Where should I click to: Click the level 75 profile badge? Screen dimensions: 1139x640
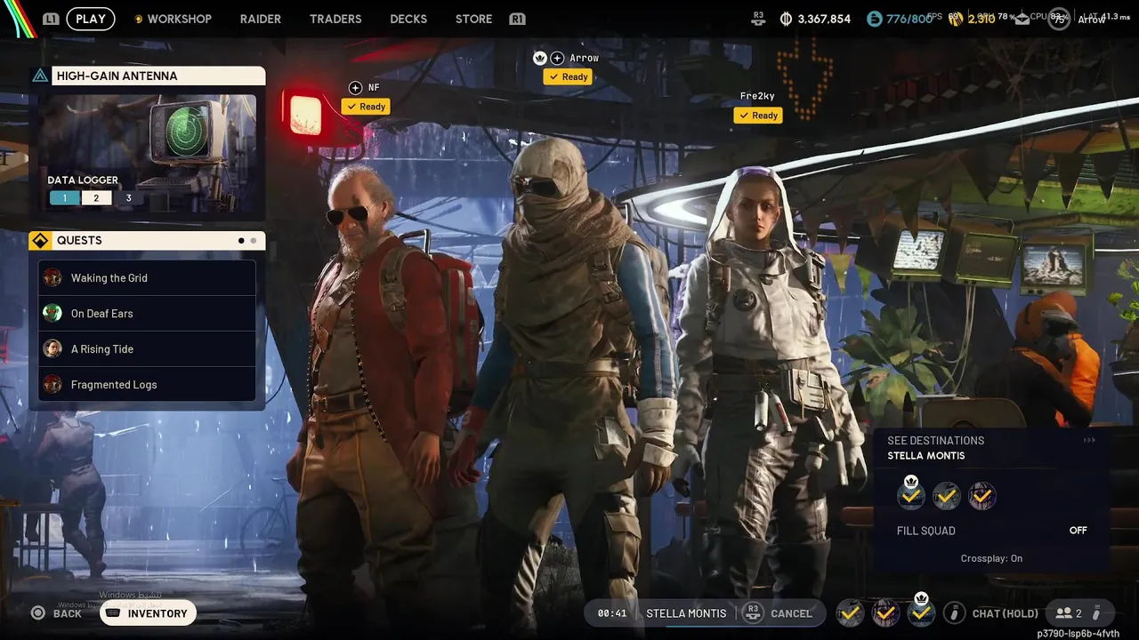(x=1059, y=19)
